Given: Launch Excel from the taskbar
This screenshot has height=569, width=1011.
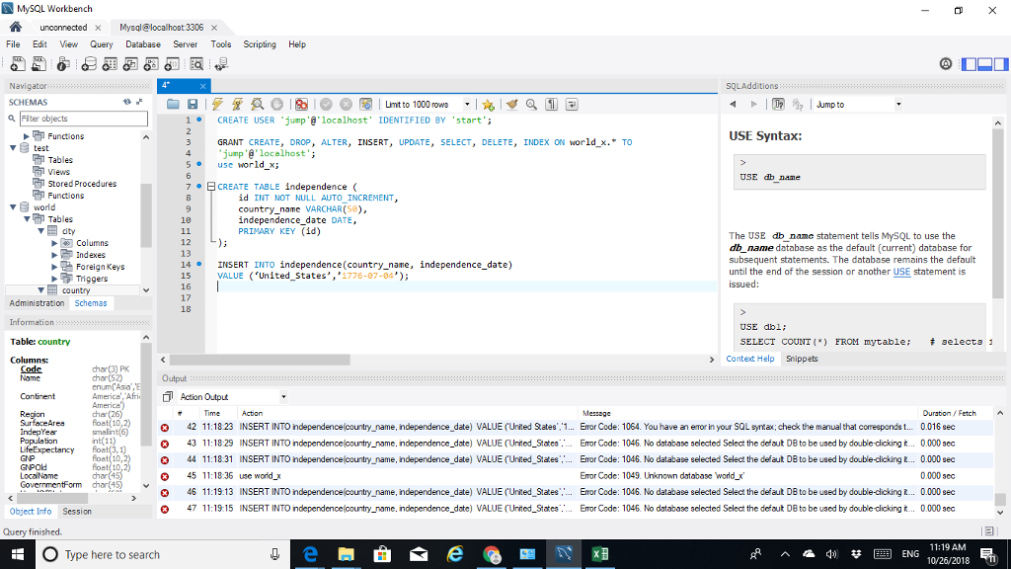Looking at the screenshot, I should coord(598,553).
